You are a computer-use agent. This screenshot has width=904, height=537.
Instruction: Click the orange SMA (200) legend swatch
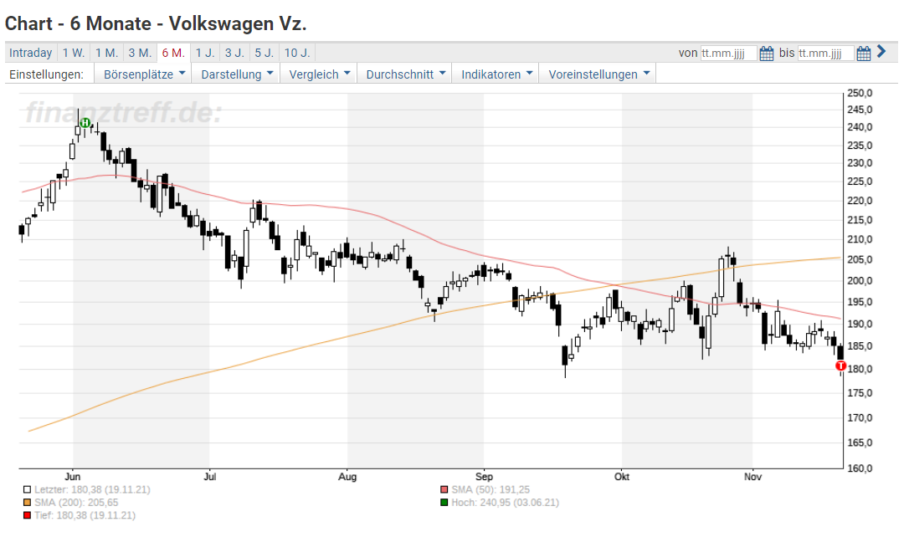pyautogui.click(x=27, y=503)
